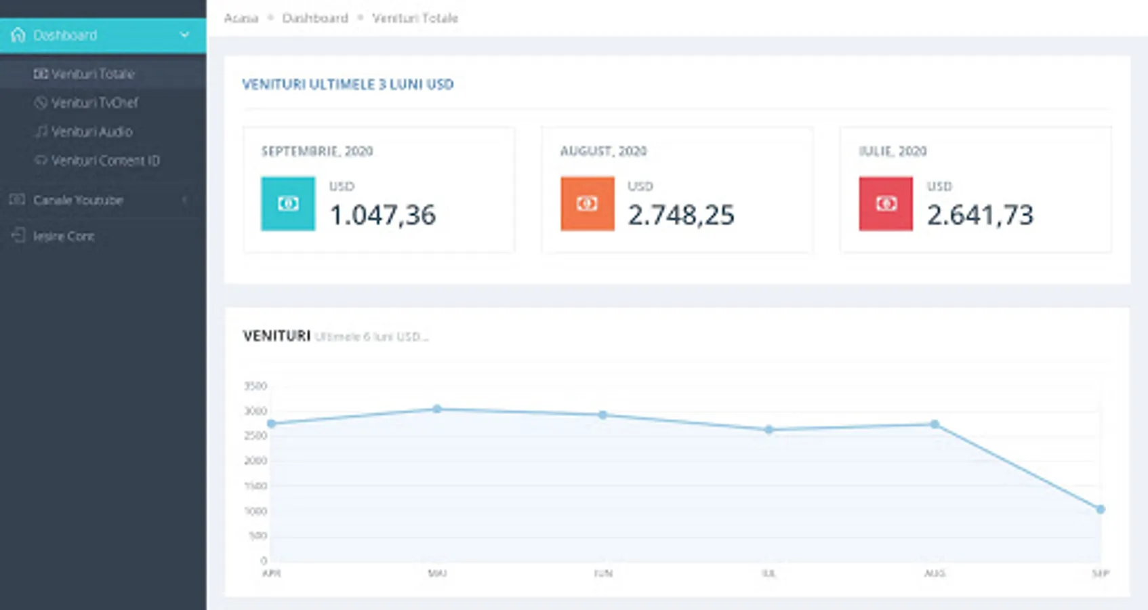Open Dashboard breadcrumb link
Image resolution: width=1148 pixels, height=610 pixels.
click(x=315, y=18)
